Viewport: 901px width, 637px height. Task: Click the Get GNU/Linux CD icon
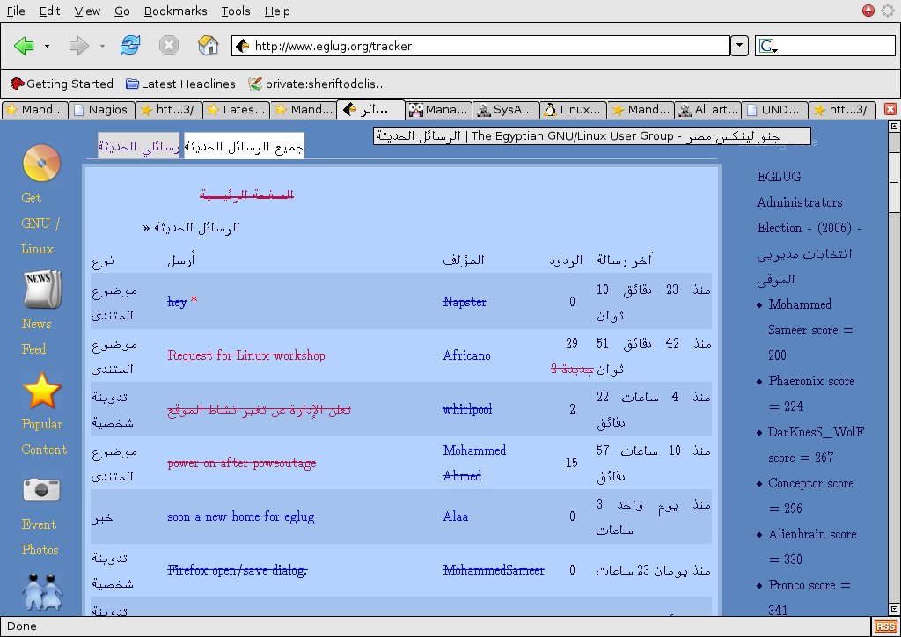40,163
